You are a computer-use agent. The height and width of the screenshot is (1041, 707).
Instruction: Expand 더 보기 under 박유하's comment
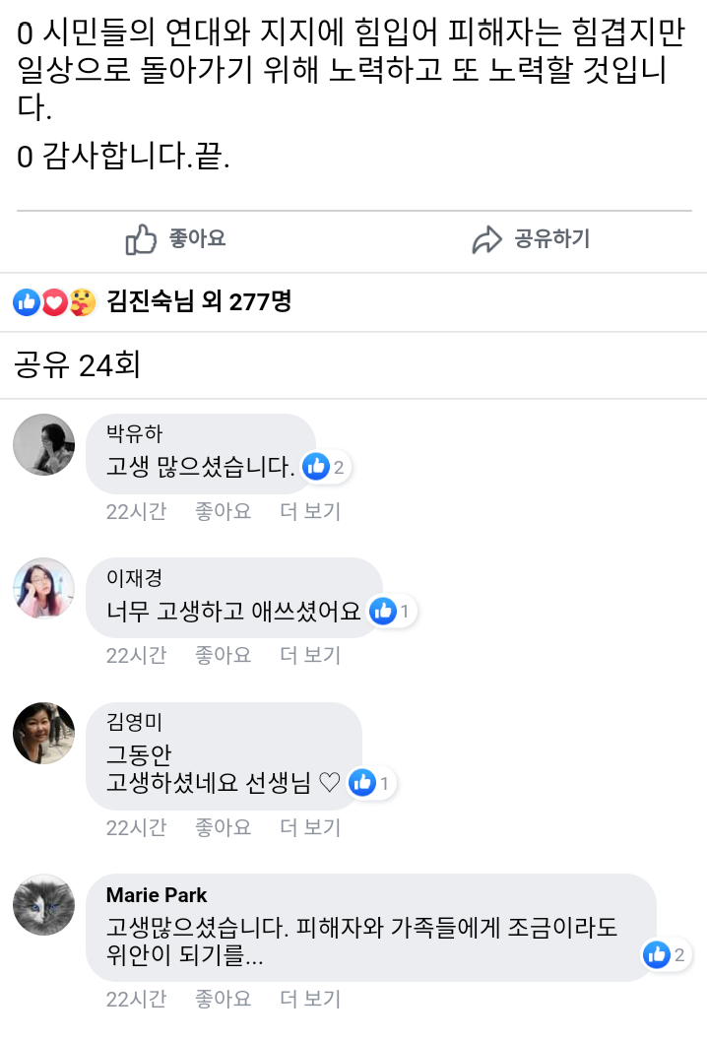tap(309, 511)
